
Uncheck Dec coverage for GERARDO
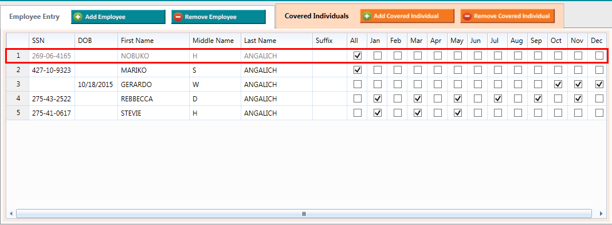(x=599, y=84)
